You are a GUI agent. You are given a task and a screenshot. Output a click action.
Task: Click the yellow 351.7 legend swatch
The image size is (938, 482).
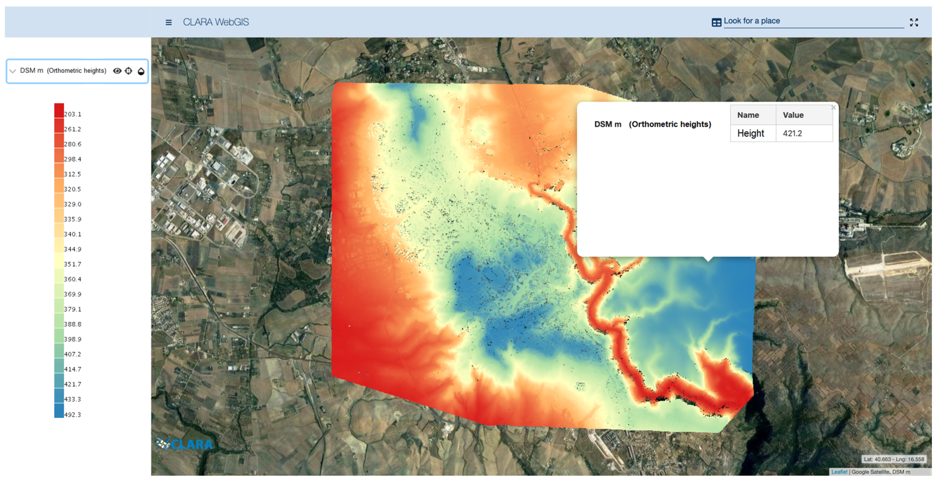tap(59, 261)
